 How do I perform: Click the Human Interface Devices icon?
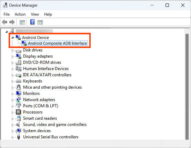(x=19, y=69)
